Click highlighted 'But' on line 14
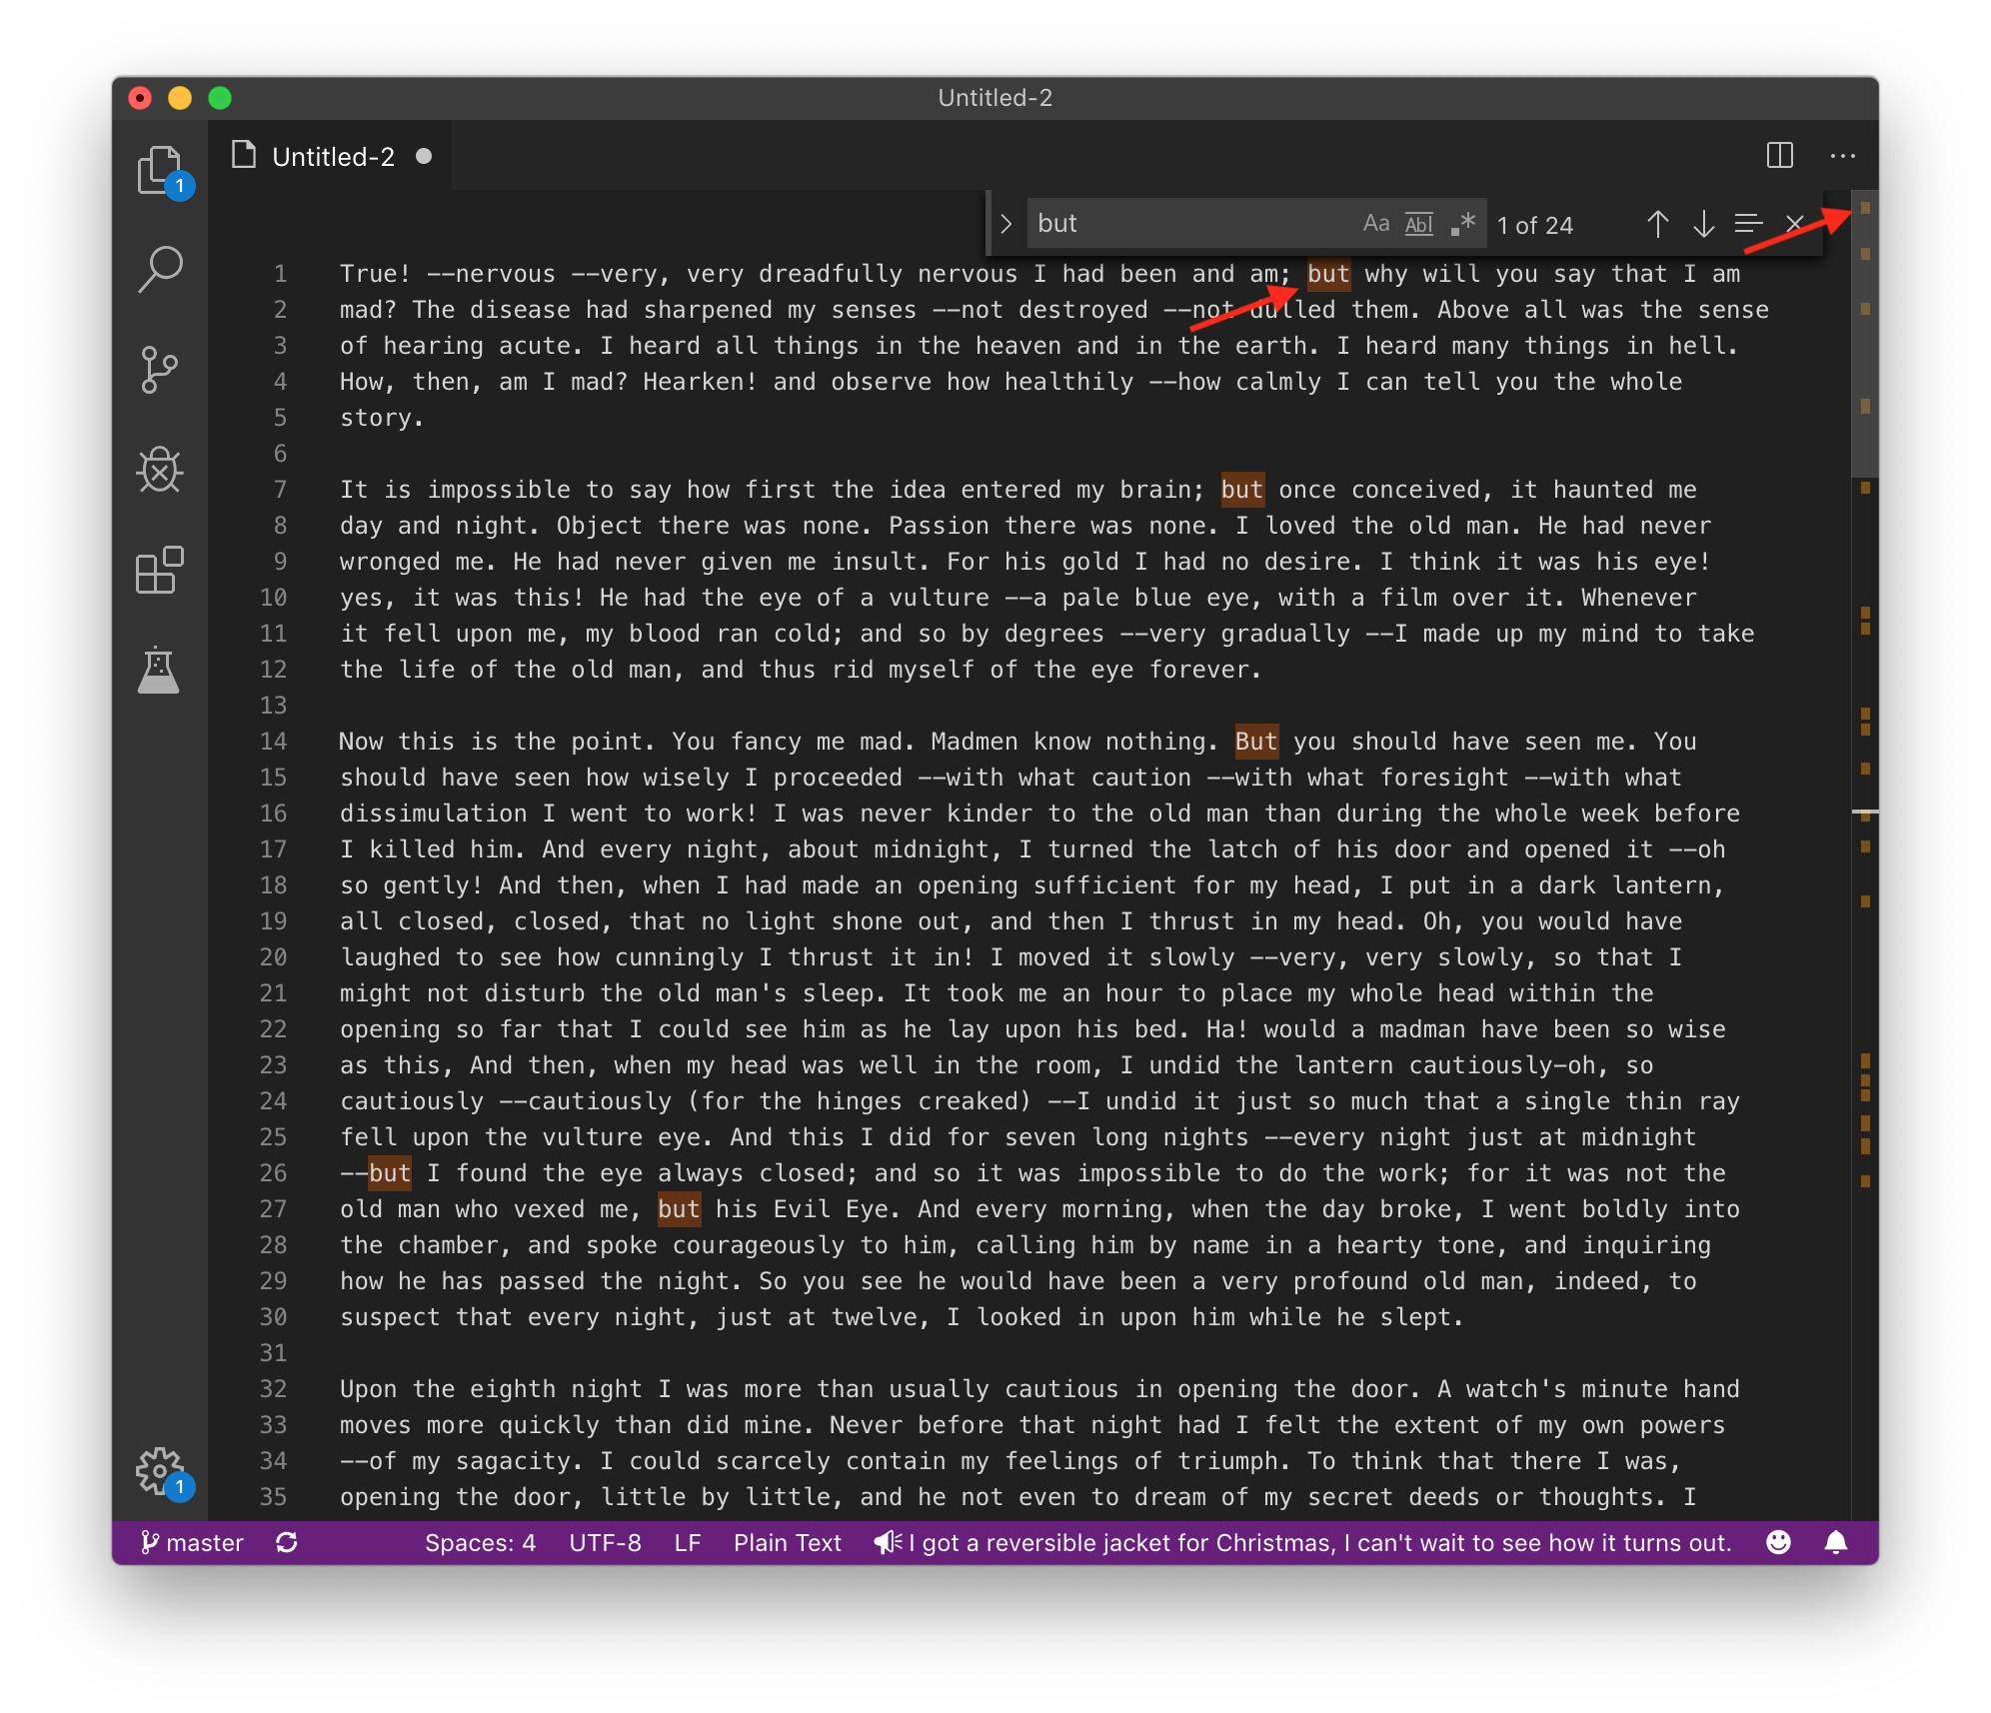This screenshot has width=1991, height=1713. coord(1256,742)
